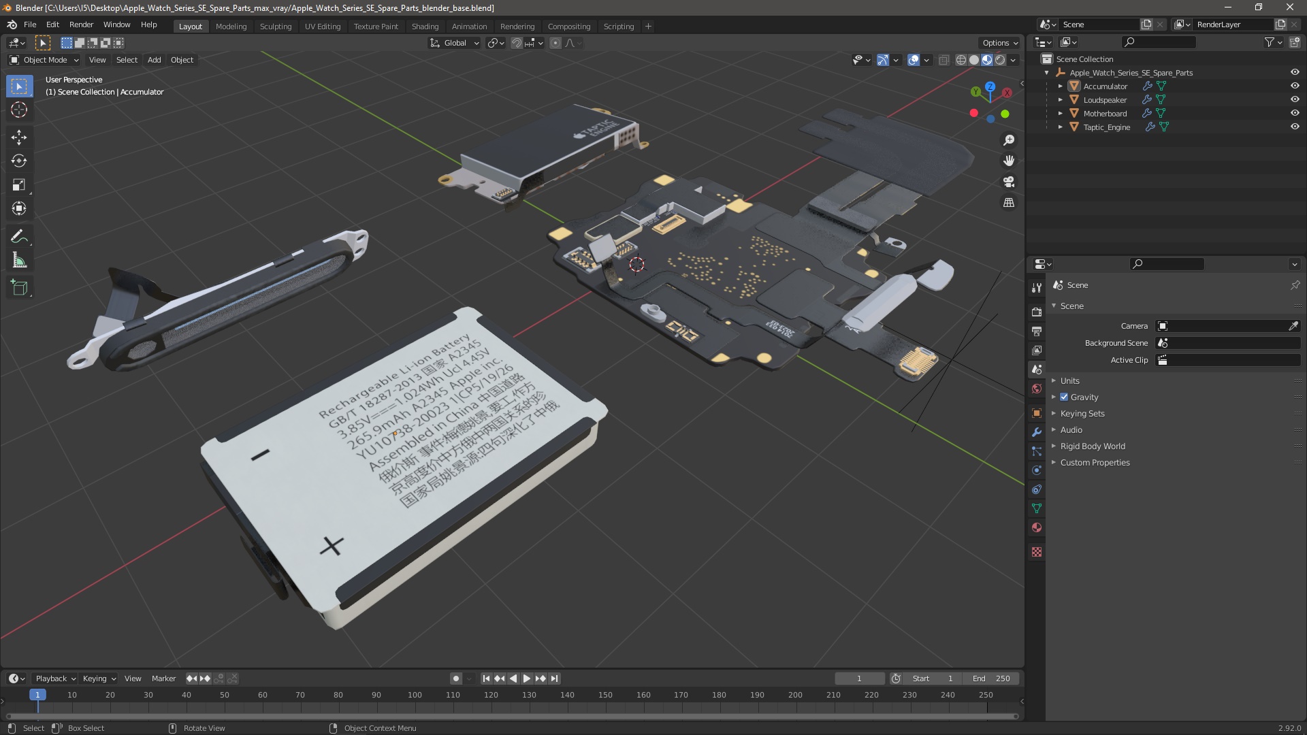Open the File menu
The image size is (1307, 735).
pos(30,24)
